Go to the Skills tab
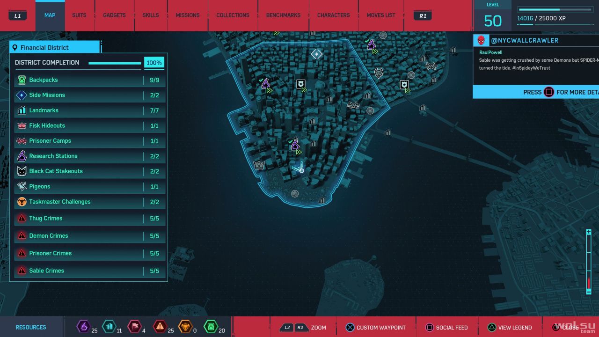Viewport: 599px width, 337px height. pyautogui.click(x=151, y=15)
